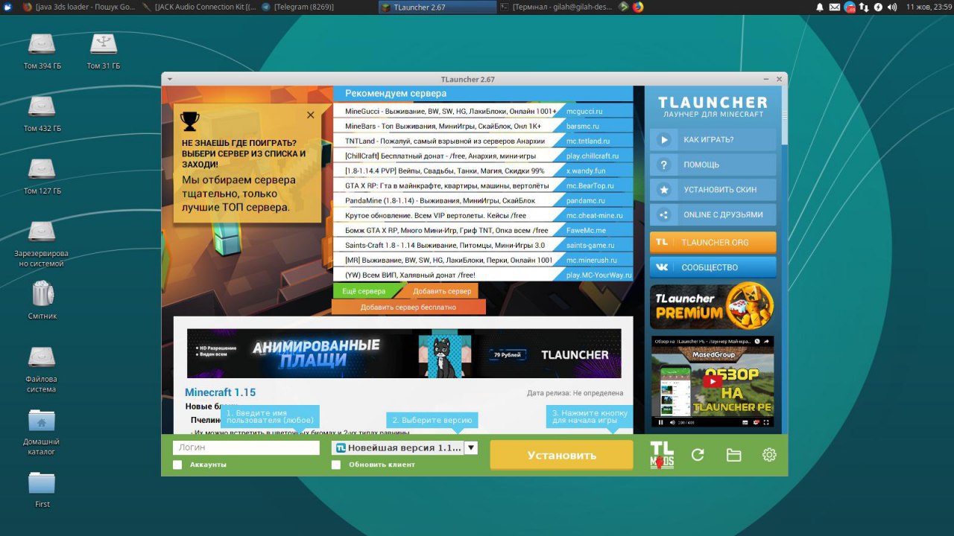Open the version dropdown arrow
This screenshot has height=536, width=954.
click(x=471, y=447)
